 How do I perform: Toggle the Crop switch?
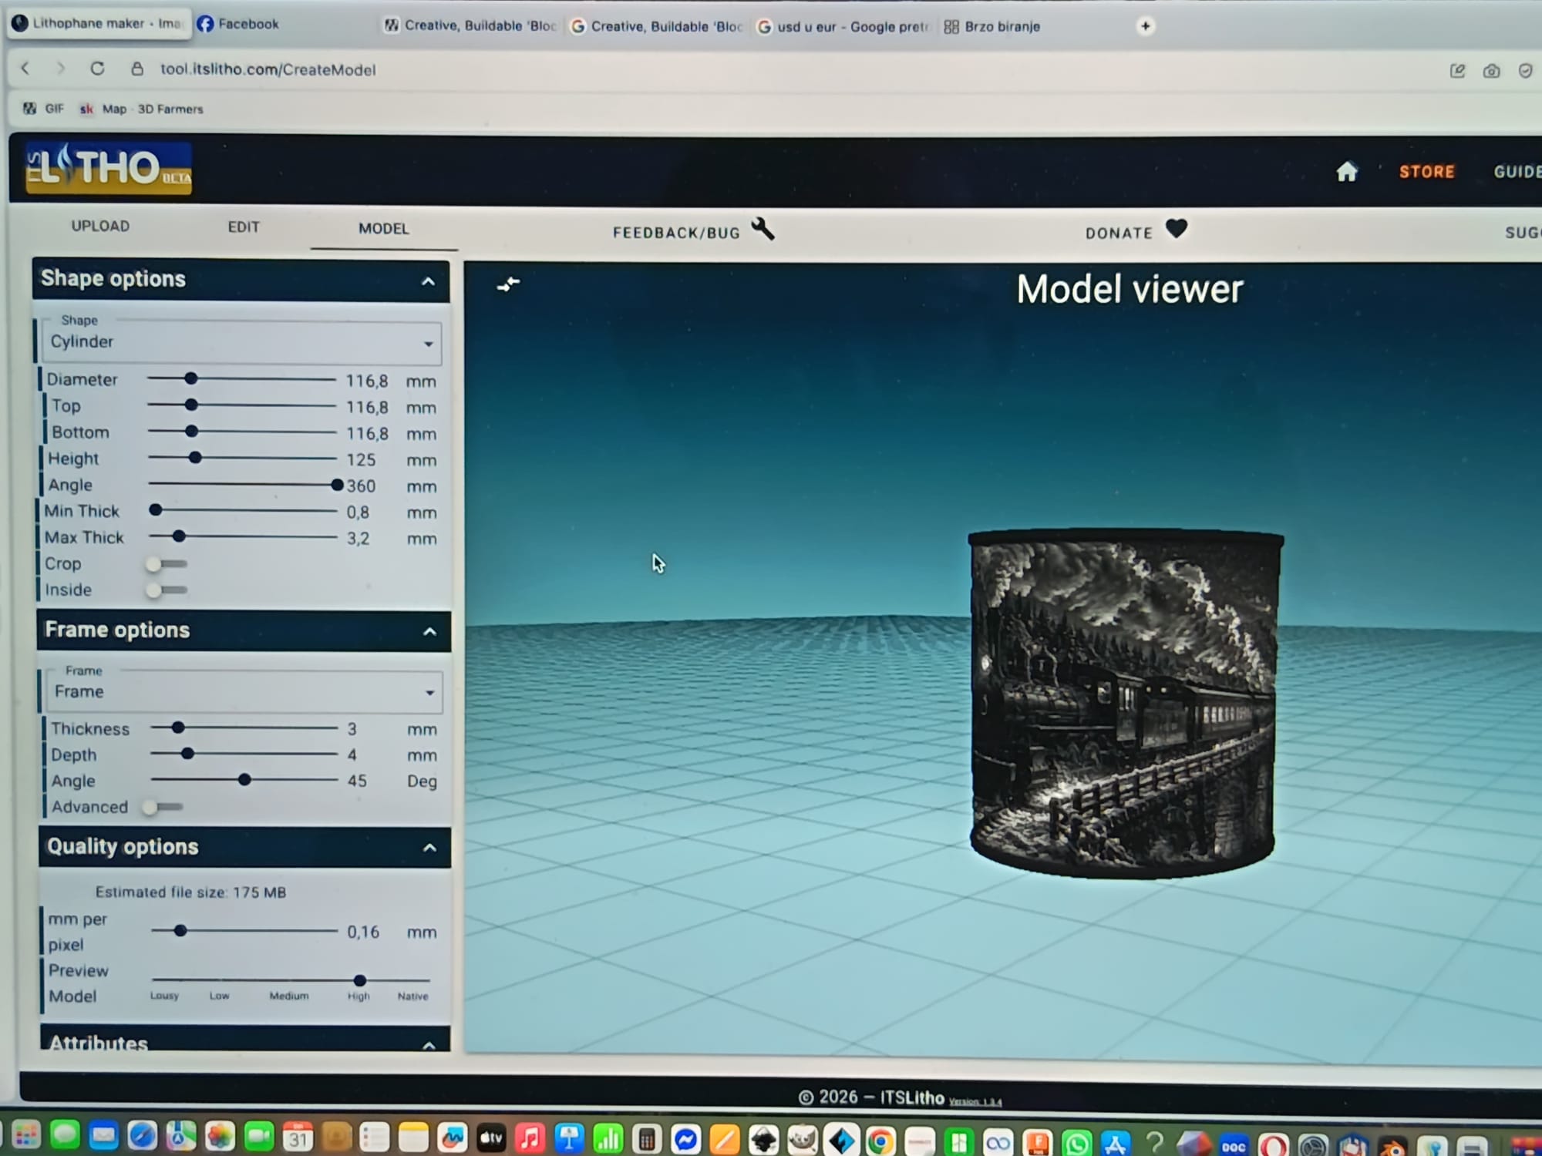167,564
